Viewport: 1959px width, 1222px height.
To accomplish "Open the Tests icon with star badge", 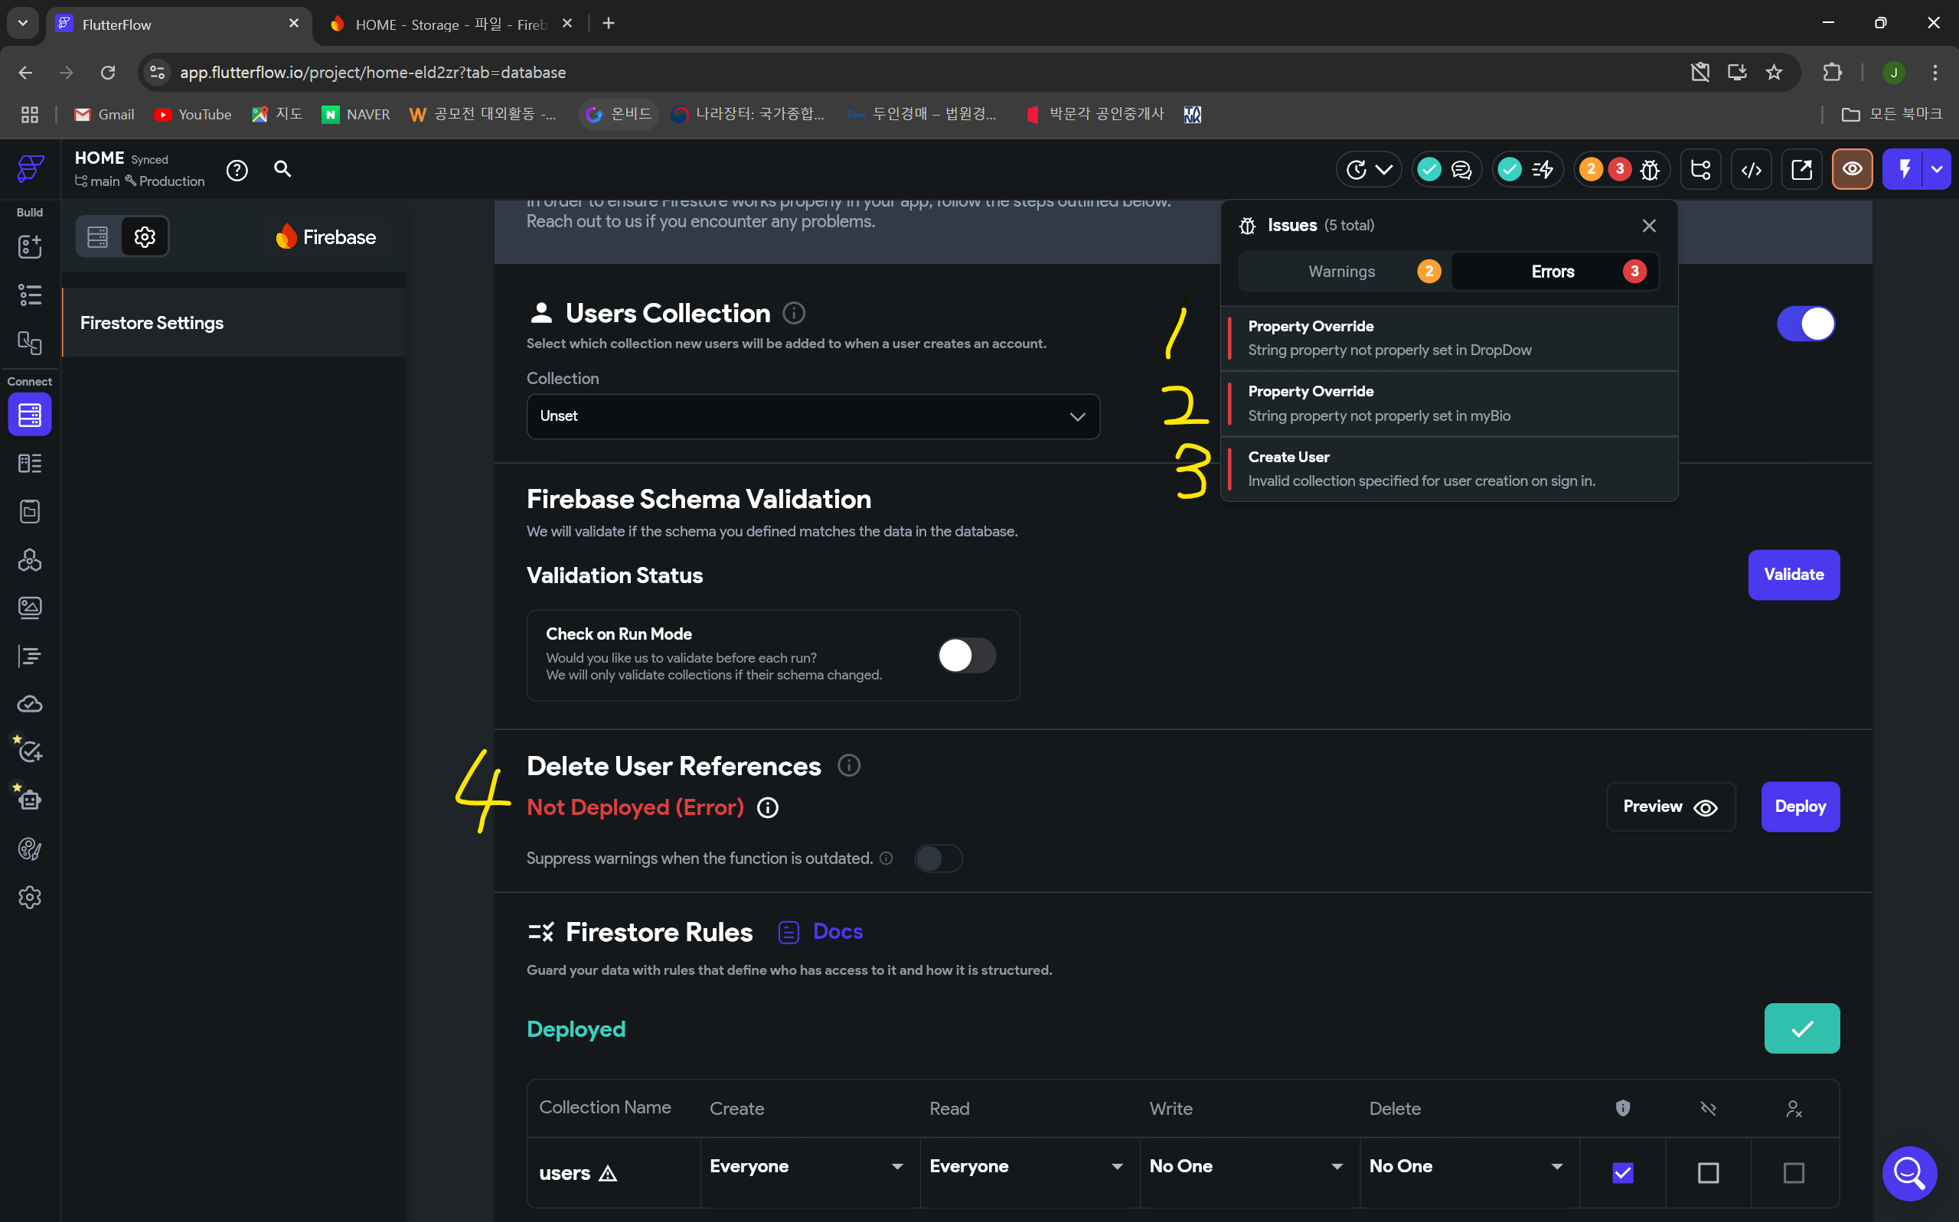I will (30, 751).
